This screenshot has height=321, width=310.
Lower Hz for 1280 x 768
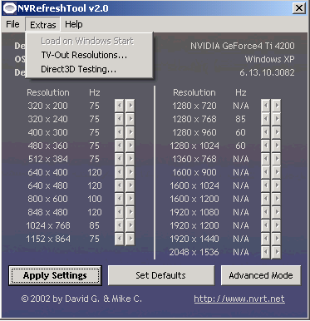tap(266, 119)
